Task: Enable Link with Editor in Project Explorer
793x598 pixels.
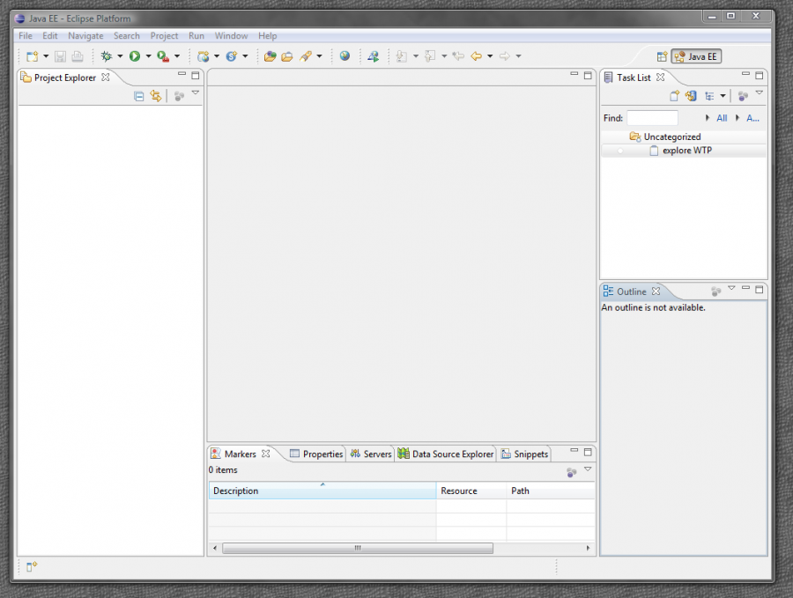Action: tap(156, 95)
